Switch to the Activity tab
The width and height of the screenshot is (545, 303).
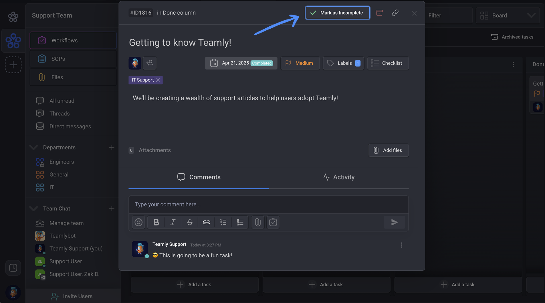click(x=338, y=177)
